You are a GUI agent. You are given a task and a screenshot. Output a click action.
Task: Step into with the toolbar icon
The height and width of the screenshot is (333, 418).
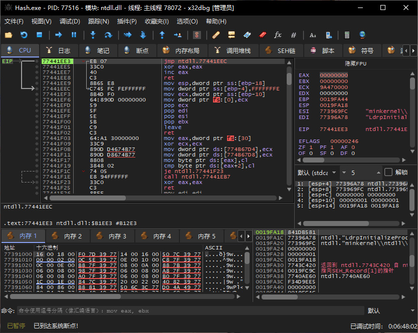coord(93,35)
